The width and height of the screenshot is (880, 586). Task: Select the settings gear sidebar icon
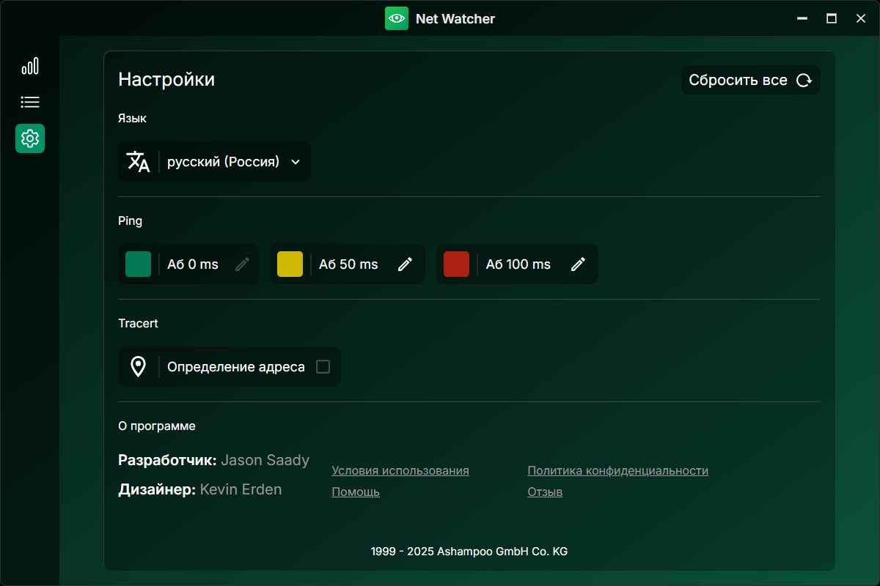tap(30, 138)
